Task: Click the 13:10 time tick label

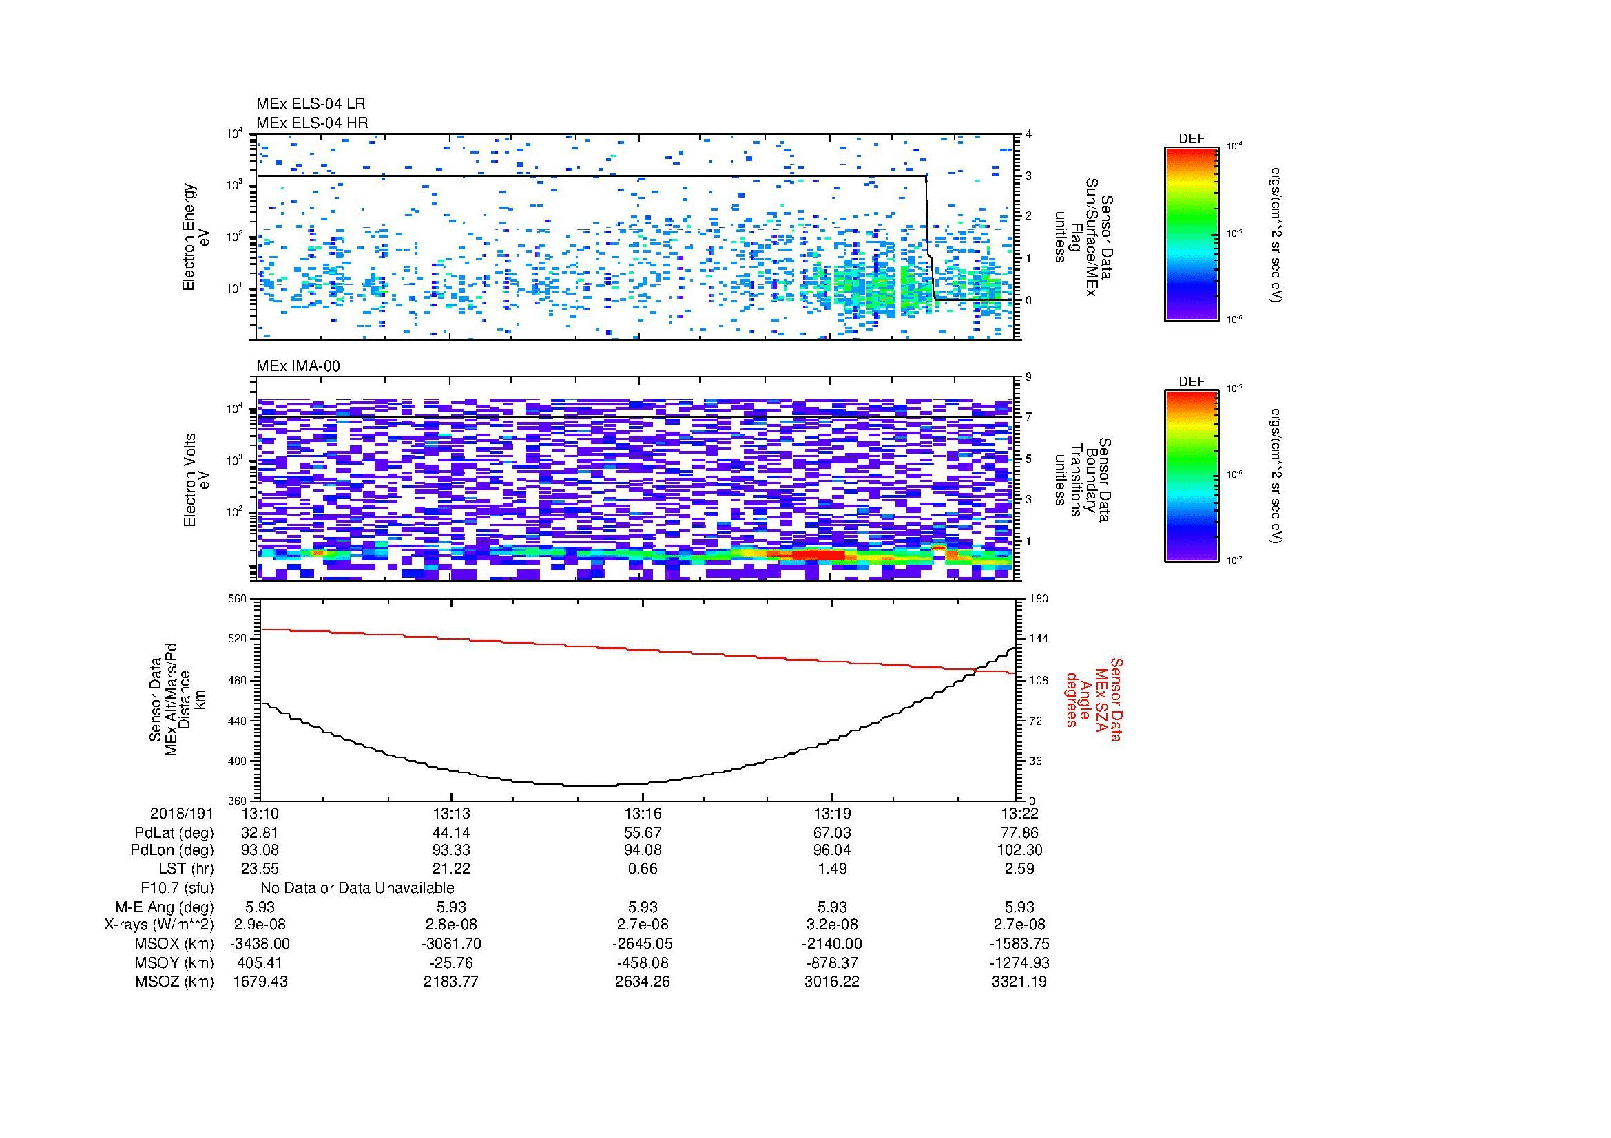Action: (259, 813)
